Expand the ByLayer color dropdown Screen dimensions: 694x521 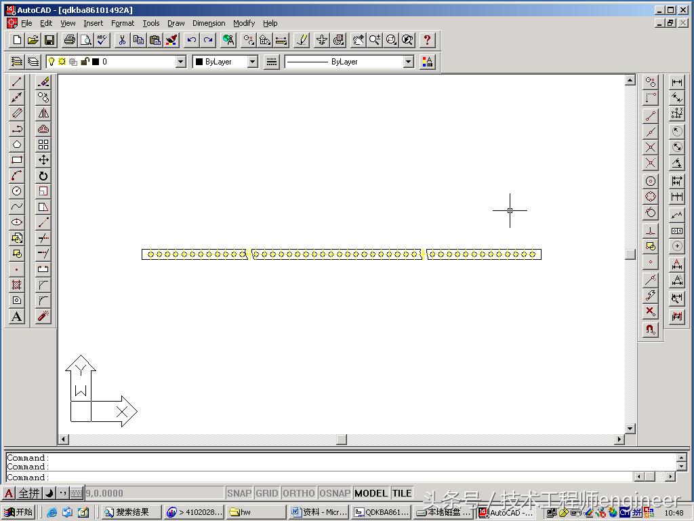[252, 62]
